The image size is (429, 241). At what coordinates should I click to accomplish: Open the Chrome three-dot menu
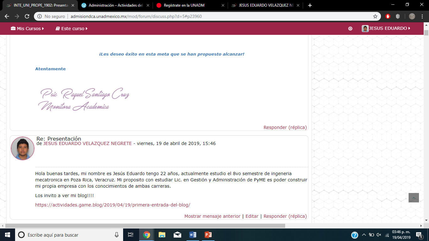tap(422, 16)
